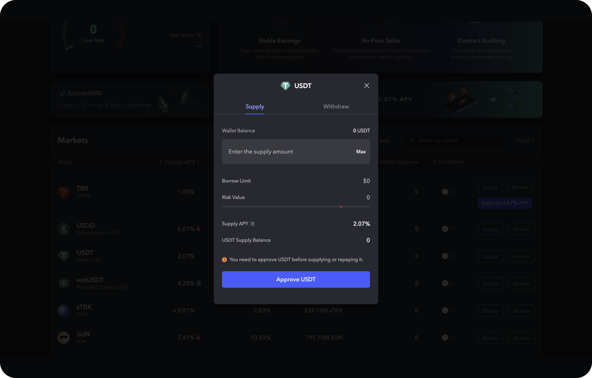Select the Supply tab
This screenshot has height=378, width=592.
click(x=255, y=106)
